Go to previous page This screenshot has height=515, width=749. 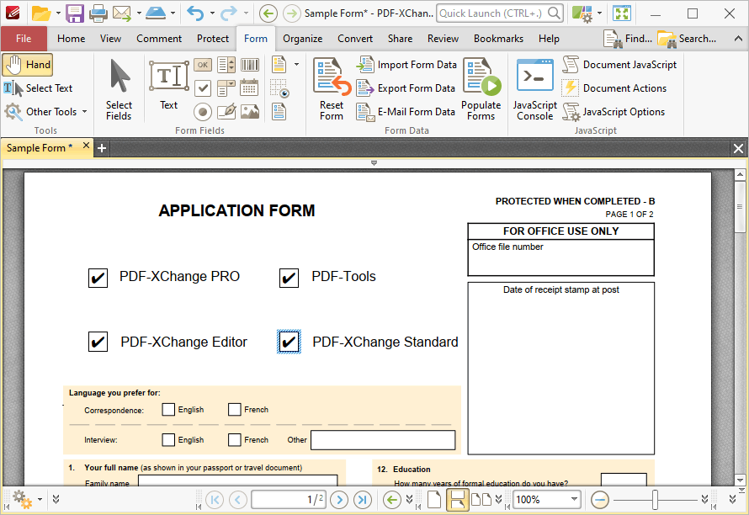238,500
